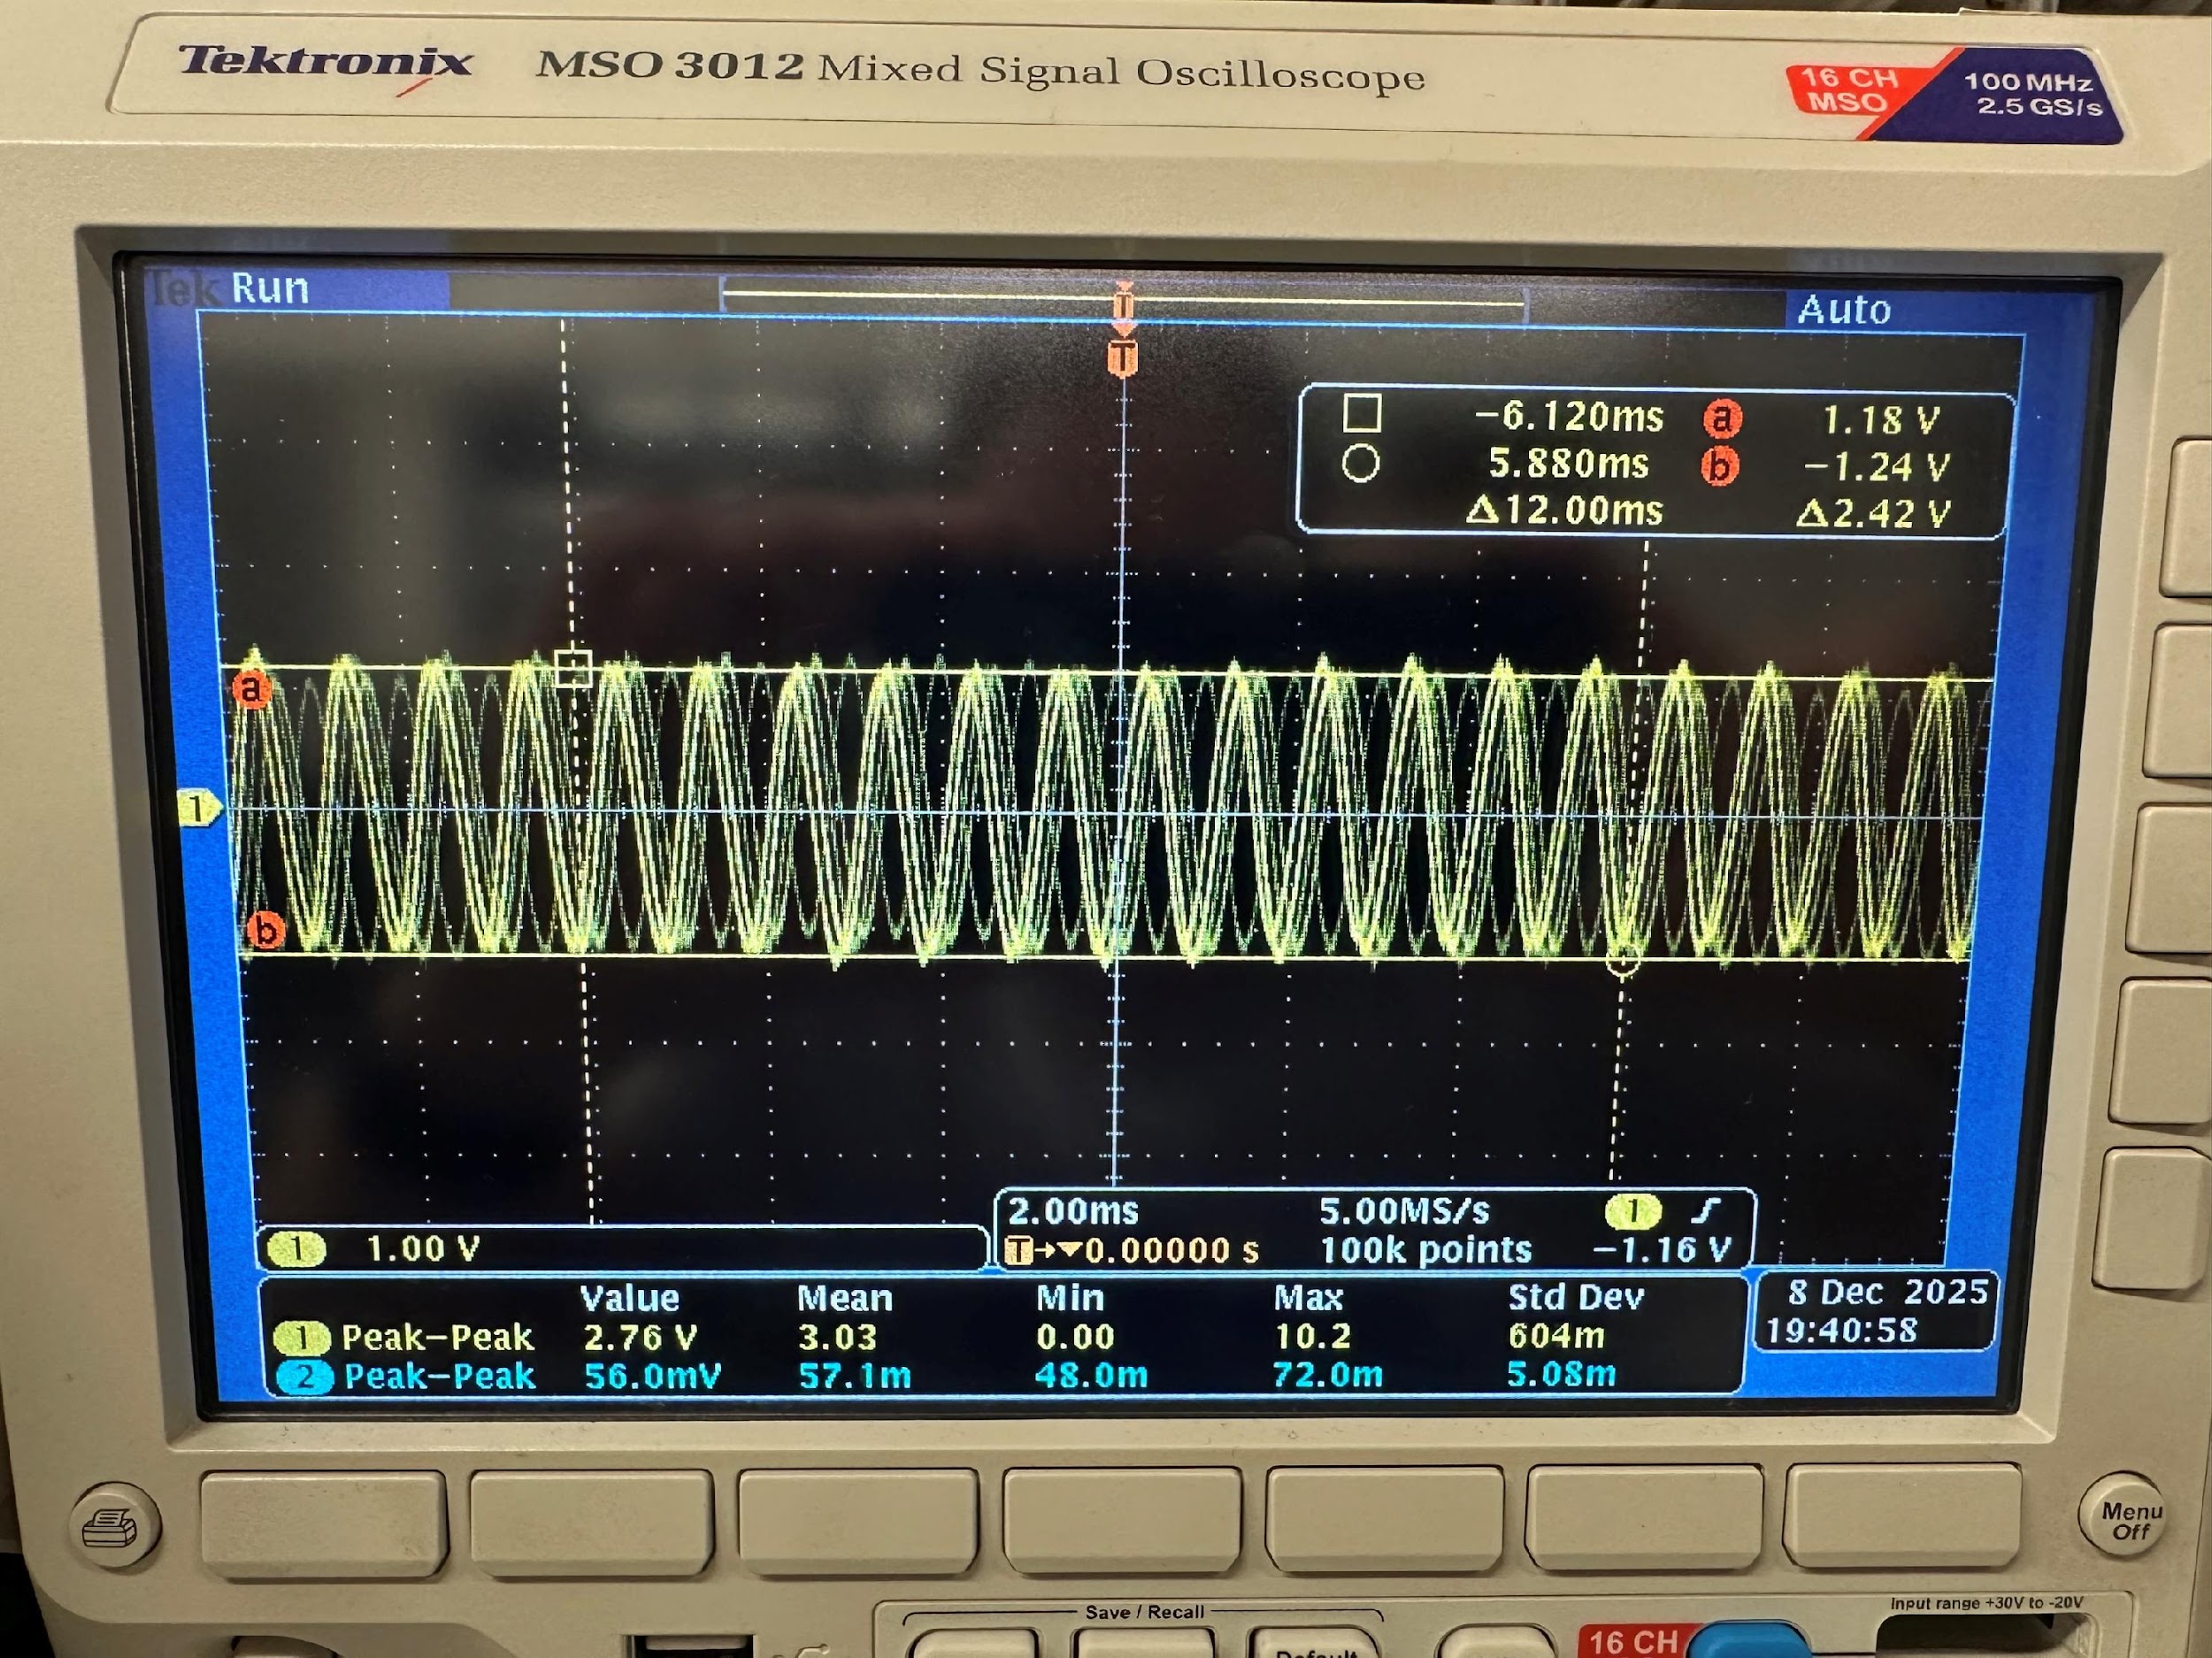Click the circle cursor symbol in the cursor readout
The image size is (2212, 1658).
coord(1360,465)
